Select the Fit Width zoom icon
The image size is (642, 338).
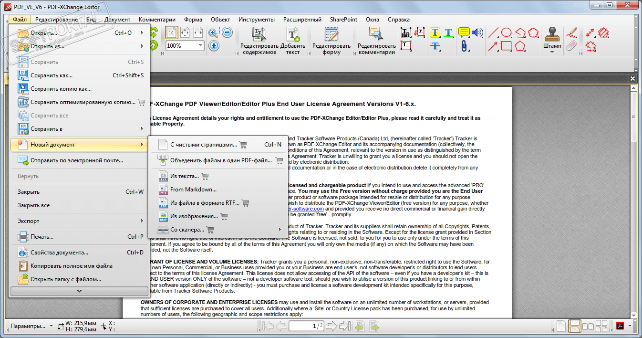[198, 33]
